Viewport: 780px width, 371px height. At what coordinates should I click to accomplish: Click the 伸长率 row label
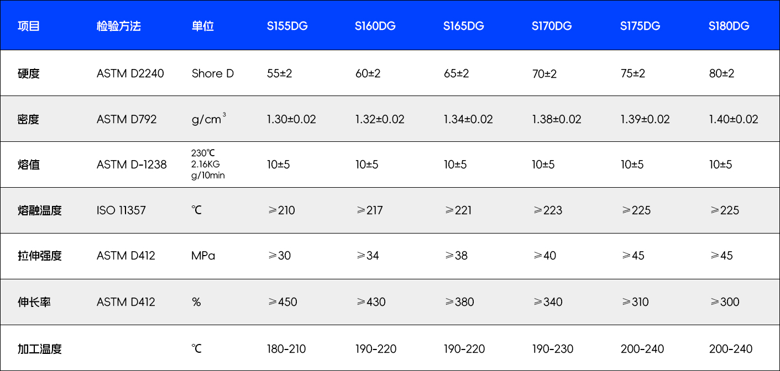[34, 302]
